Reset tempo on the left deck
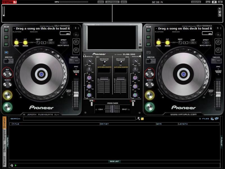The width and height of the screenshot is (225, 169). click(69, 94)
